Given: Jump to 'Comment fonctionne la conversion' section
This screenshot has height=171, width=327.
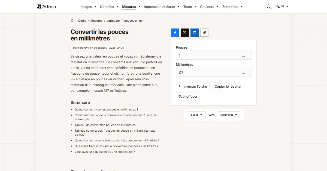Looking at the screenshot, I should tap(116, 117).
